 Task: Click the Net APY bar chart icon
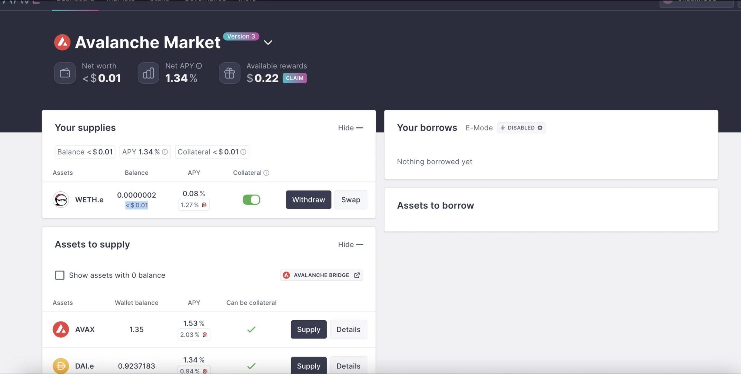[x=148, y=73]
